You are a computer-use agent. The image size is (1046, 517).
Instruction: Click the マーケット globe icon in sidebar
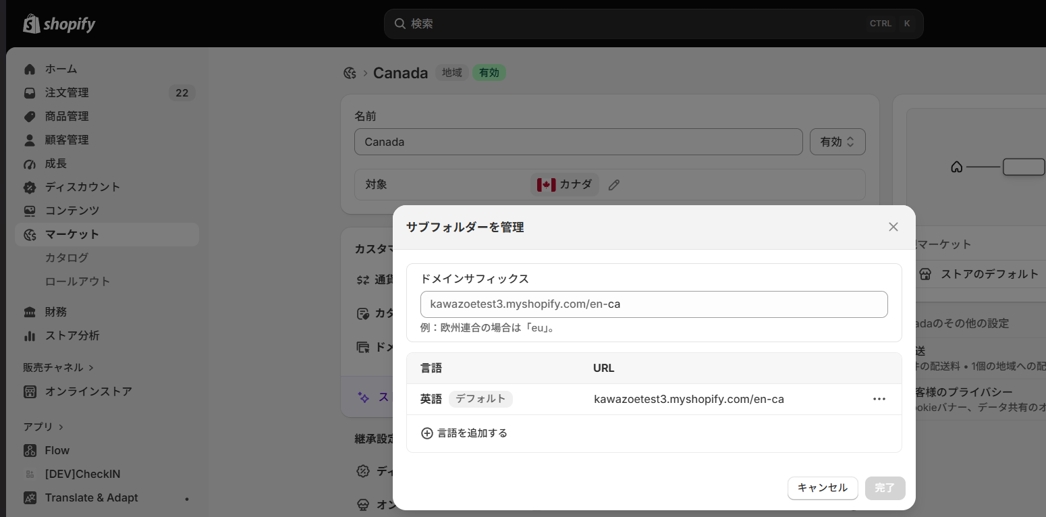[30, 234]
